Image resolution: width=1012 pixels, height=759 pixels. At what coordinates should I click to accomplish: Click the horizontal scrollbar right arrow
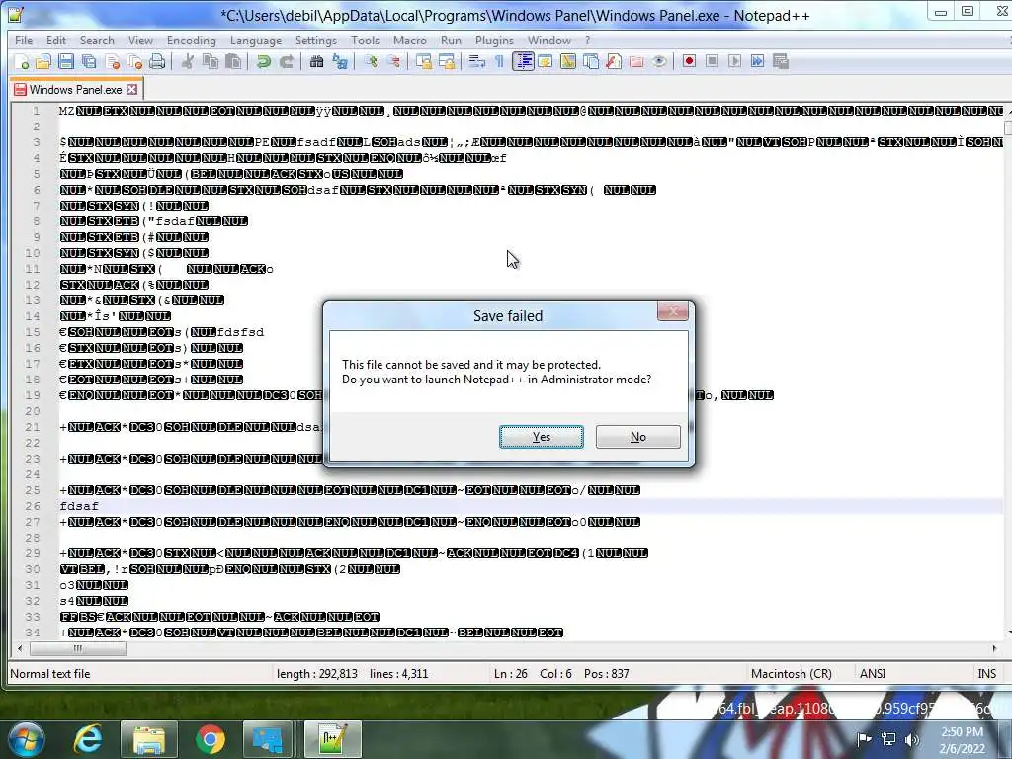coord(994,648)
